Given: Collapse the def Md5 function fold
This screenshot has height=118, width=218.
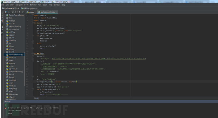Looking at the screenshot, I should pos(33,54).
